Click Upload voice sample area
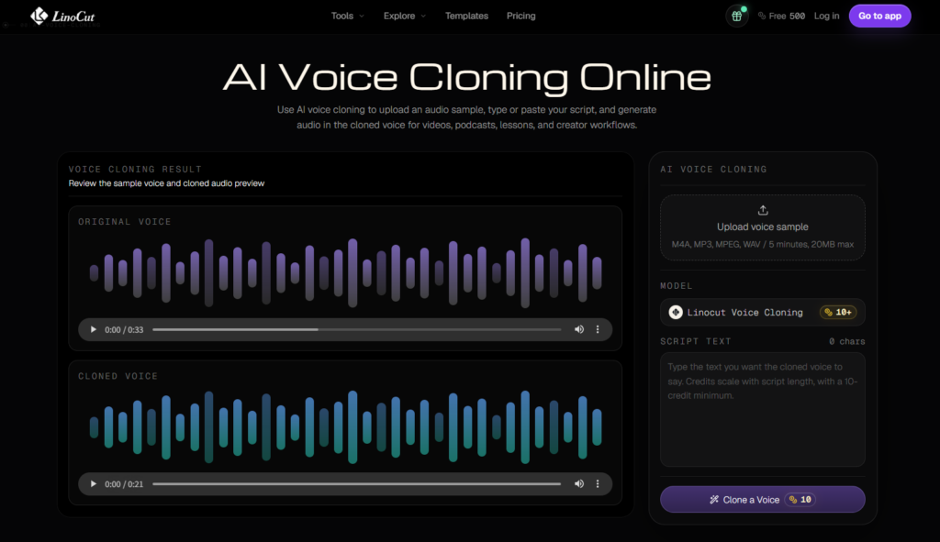The height and width of the screenshot is (542, 940). [763, 227]
